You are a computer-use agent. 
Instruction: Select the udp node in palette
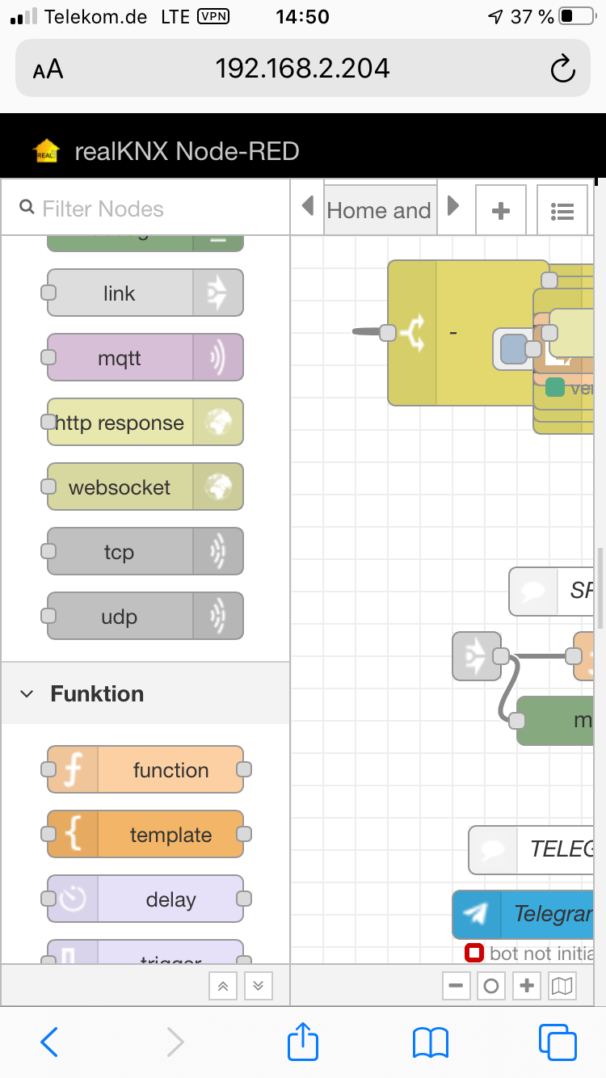[145, 617]
